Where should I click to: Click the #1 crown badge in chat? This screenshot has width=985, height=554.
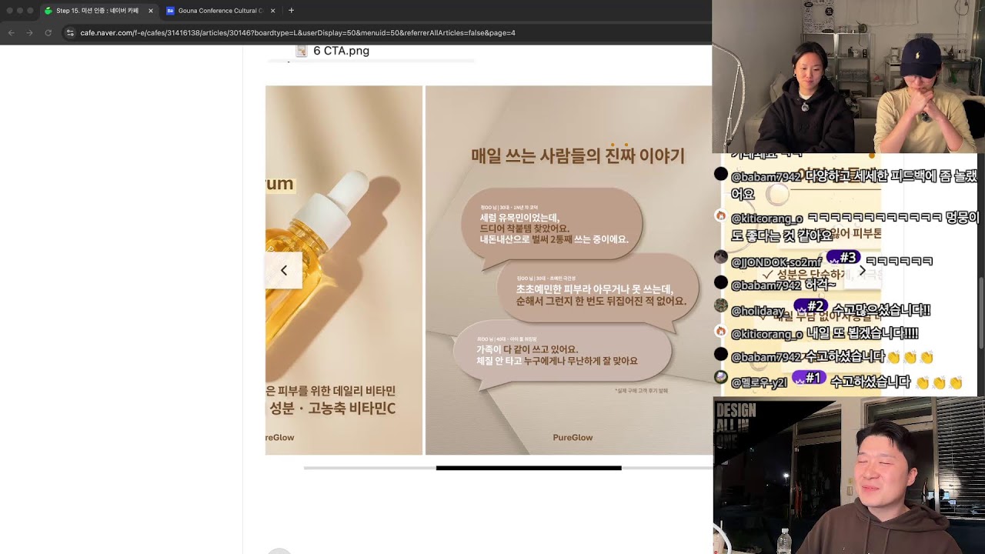click(810, 378)
